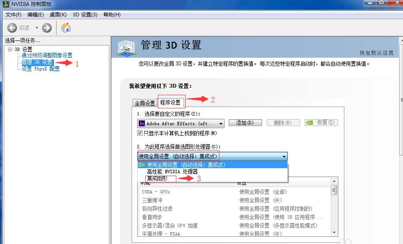
Task: Toggle 只显示本计算机上找到的程序 checkbox
Action: (x=140, y=133)
